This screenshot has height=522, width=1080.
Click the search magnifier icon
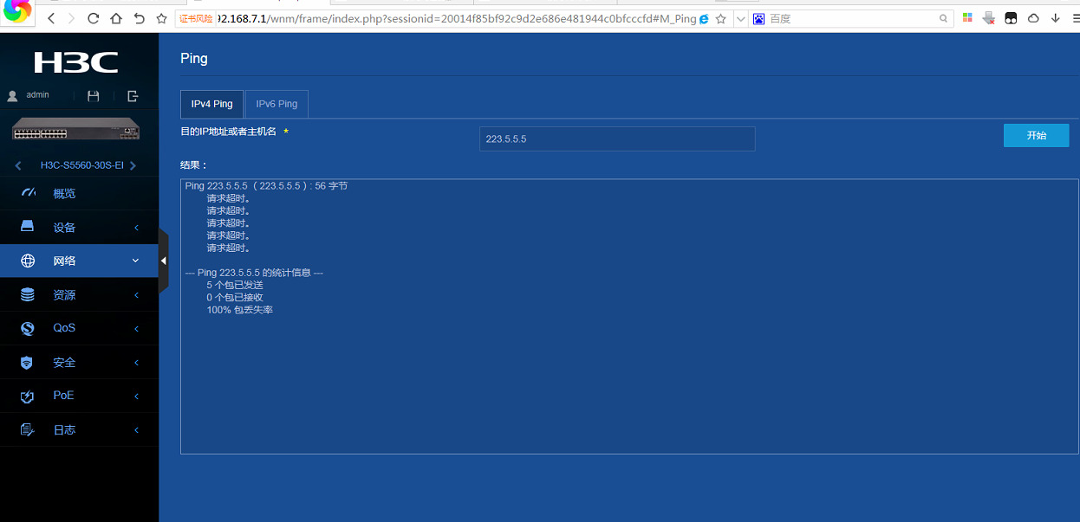point(944,18)
